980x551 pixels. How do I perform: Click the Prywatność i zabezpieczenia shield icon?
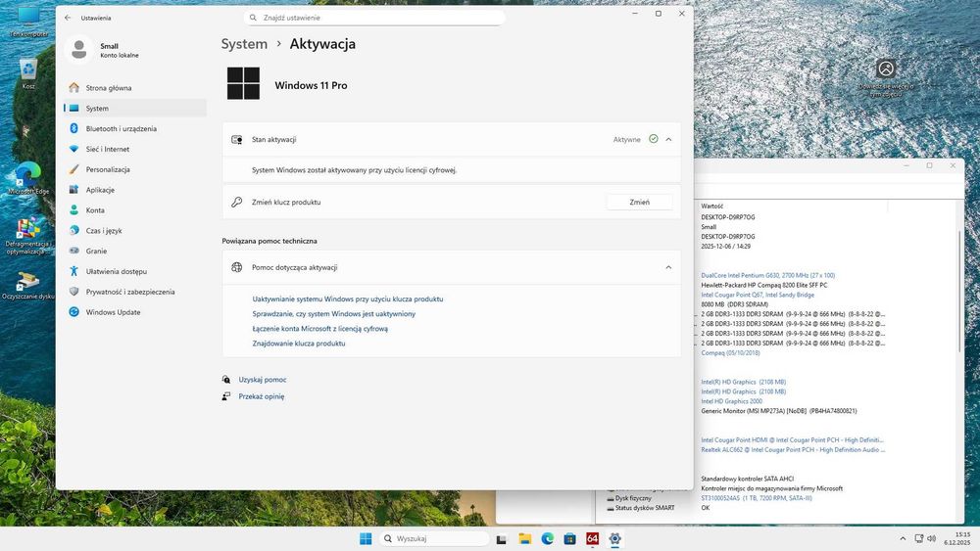click(73, 292)
